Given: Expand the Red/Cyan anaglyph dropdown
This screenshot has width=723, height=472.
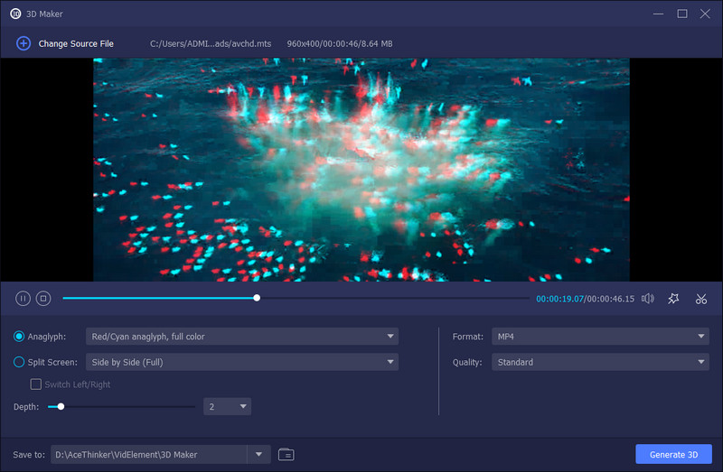Looking at the screenshot, I should point(241,337).
